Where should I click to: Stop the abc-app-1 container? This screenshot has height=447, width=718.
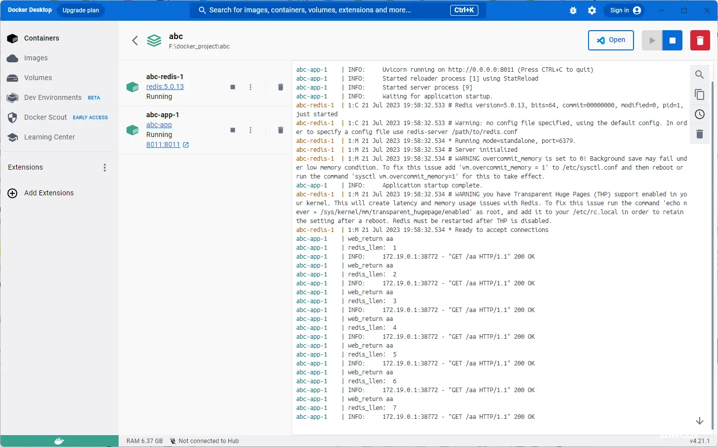233,130
